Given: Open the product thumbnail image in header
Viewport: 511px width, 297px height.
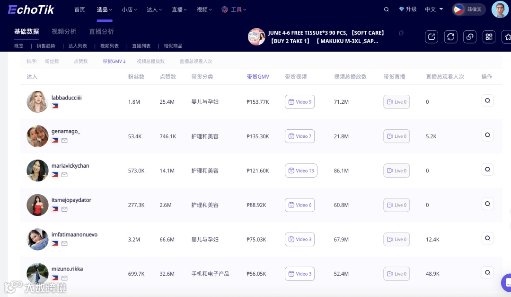Looking at the screenshot, I should [256, 37].
